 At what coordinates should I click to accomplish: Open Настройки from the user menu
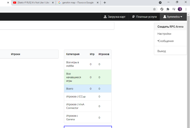pyautogui.click(x=170, y=34)
